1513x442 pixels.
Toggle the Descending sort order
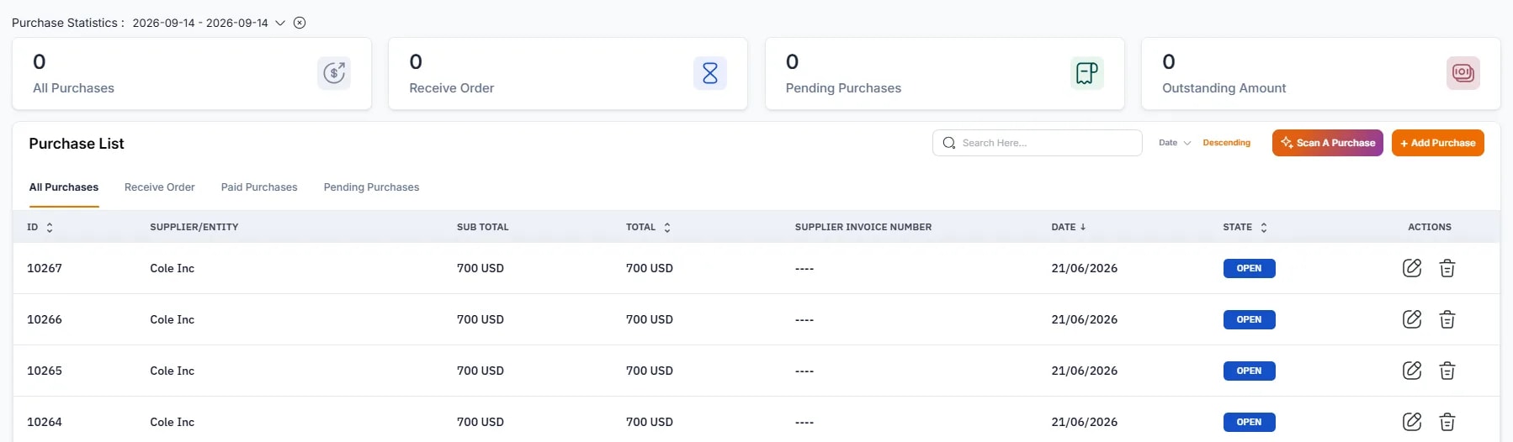[x=1226, y=143]
